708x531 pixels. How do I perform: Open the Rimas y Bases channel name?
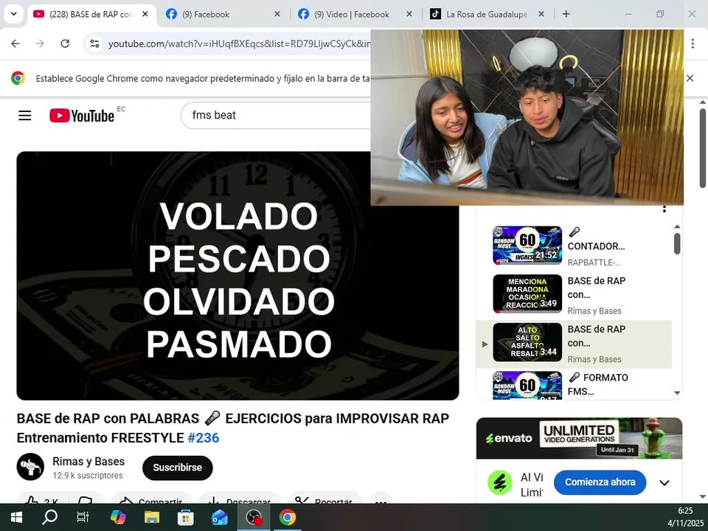(x=88, y=462)
